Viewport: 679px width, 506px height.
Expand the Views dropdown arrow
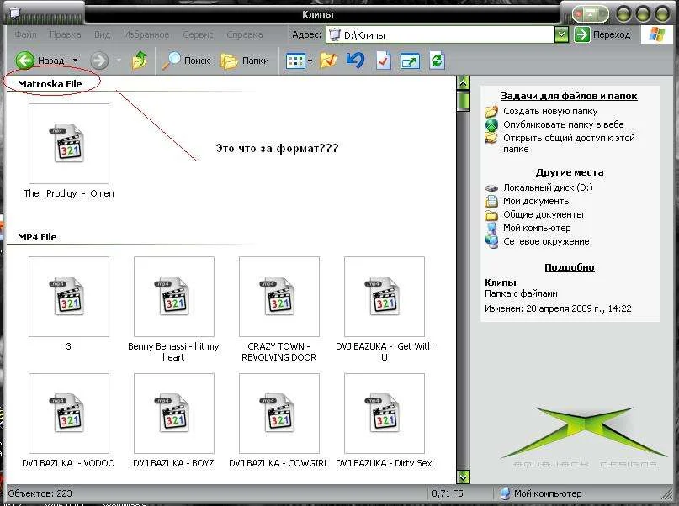[310, 61]
